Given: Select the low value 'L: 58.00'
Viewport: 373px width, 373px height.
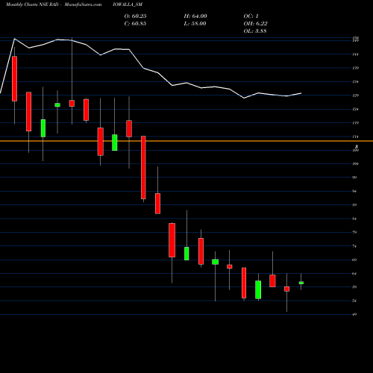Looking at the screenshot, I should 195,24.
